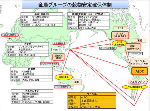The width and height of the screenshot is (150, 111).
Task: Select the red Perth office dot
Action: [x=60, y=83]
